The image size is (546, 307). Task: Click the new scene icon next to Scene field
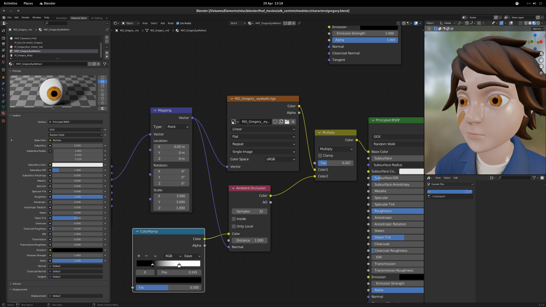click(x=496, y=17)
